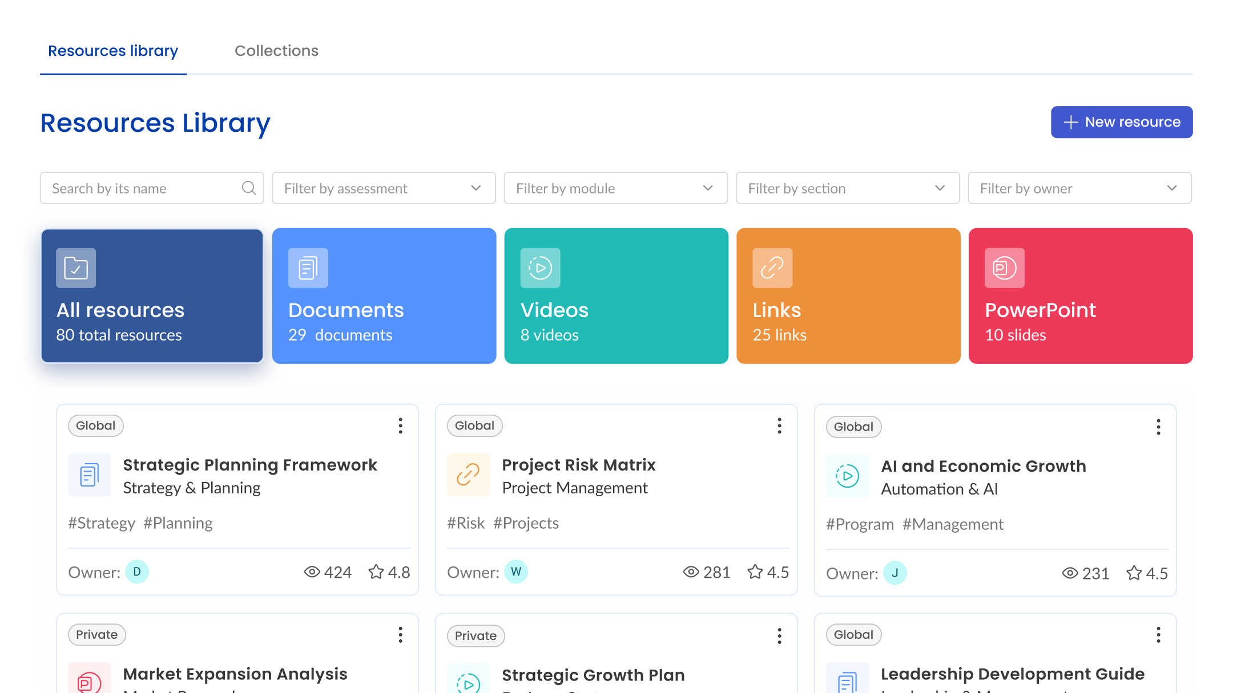Click star rating icon on Strategic Planning Framework card
The height and width of the screenshot is (693, 1233).
pyautogui.click(x=376, y=572)
